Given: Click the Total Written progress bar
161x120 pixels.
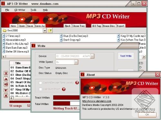Looking at the screenshot, I should pos(66,103).
